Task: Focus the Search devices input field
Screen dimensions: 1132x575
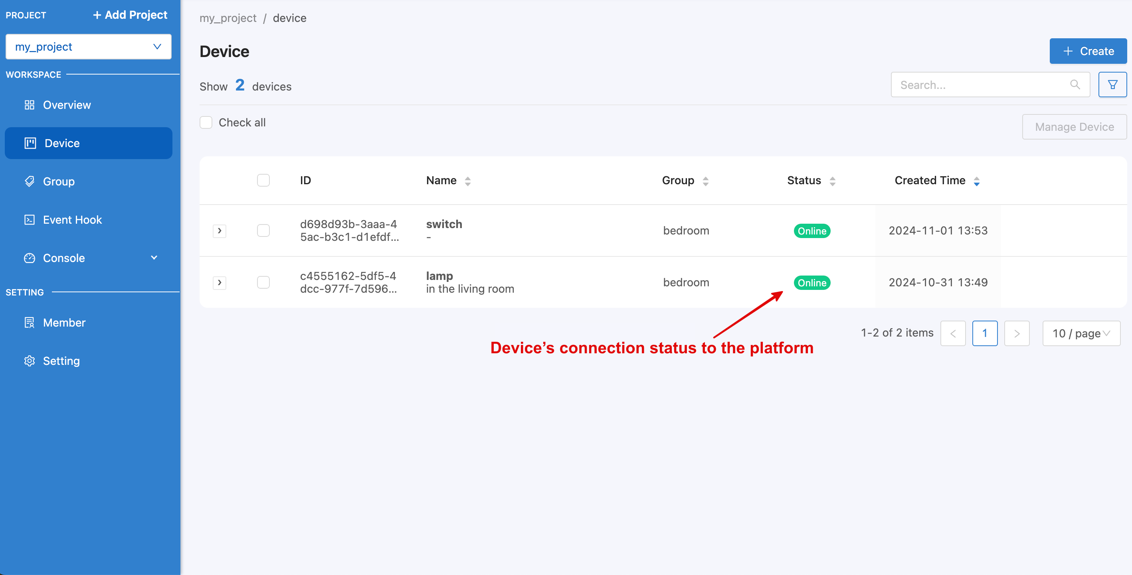Action: 990,85
